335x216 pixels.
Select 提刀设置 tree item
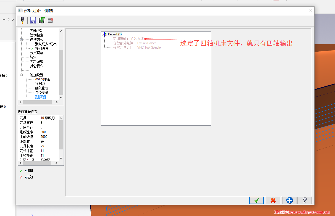[x=42, y=48]
